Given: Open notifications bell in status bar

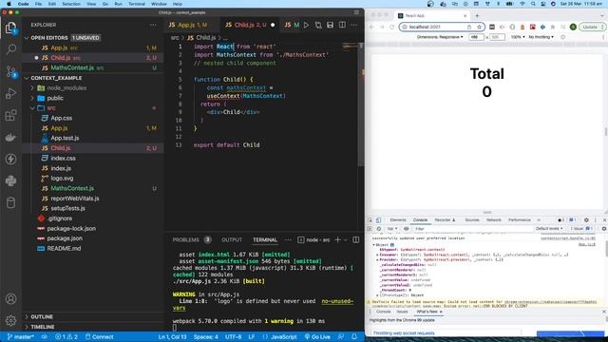Looking at the screenshot, I should 354,336.
